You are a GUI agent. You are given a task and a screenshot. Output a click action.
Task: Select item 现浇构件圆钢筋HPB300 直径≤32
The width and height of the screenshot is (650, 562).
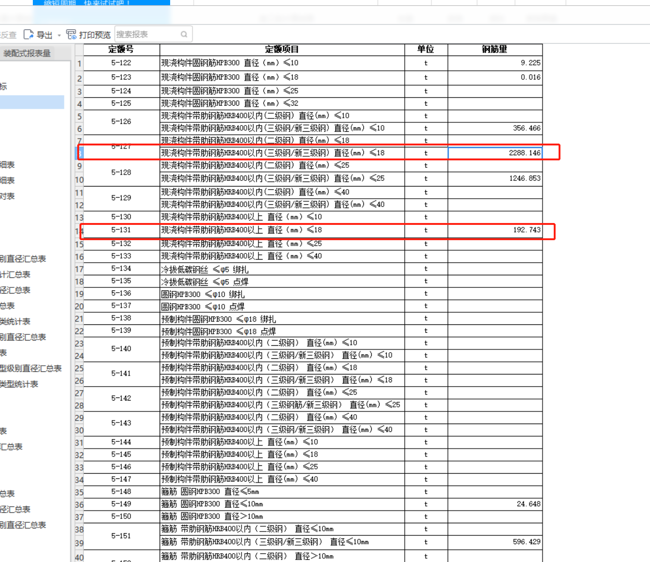(282, 103)
